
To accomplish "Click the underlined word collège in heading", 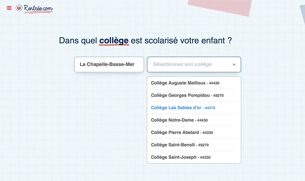I will coord(114,40).
